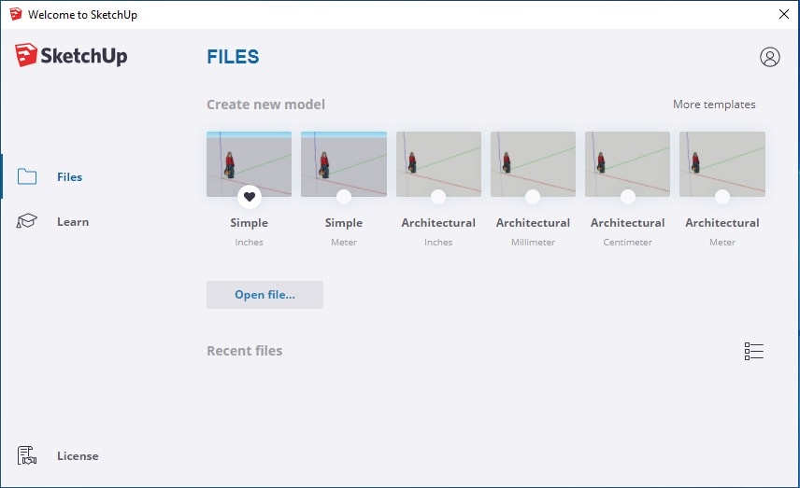Click the License certificate icon
The height and width of the screenshot is (488, 800).
click(27, 455)
